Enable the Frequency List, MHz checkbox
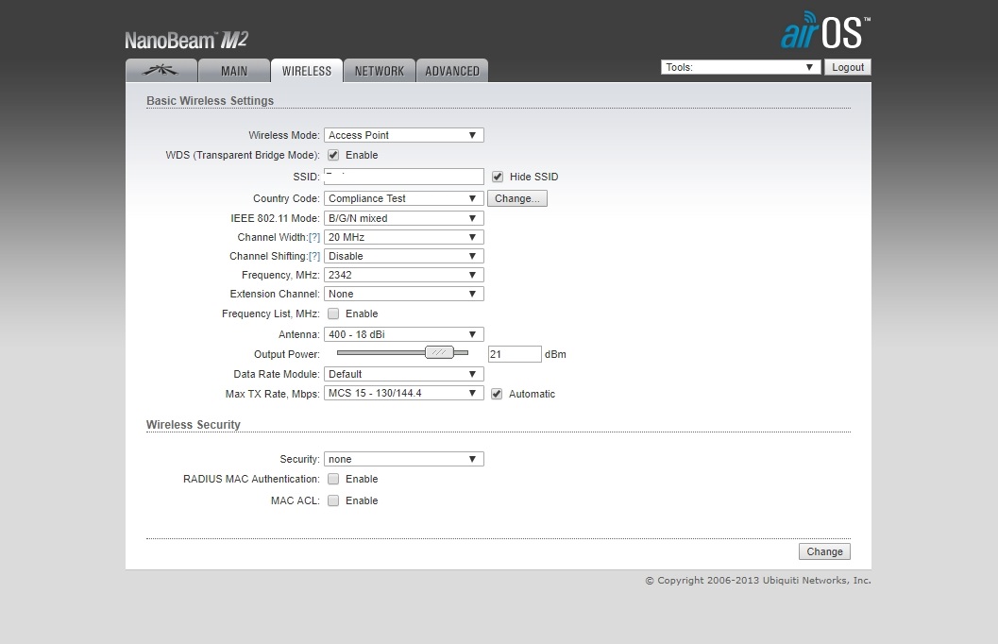 [333, 314]
